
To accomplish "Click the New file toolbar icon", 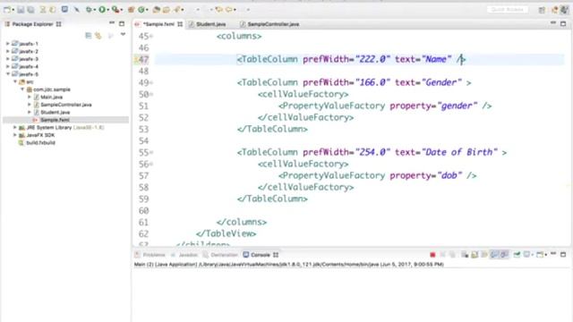I will [x=7, y=10].
